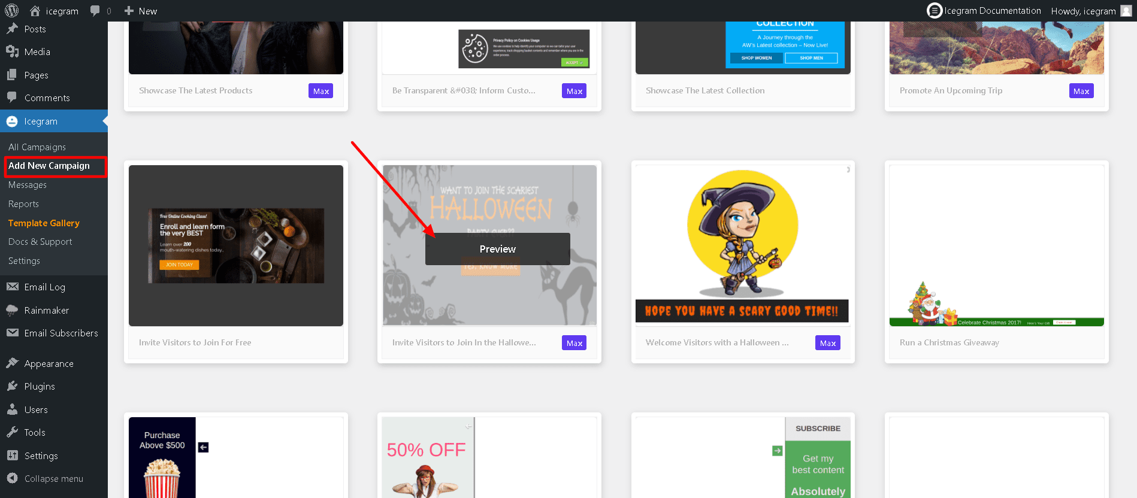Viewport: 1137px width, 498px height.
Task: Click Invite Visitors to Join For Free title
Action: (x=195, y=342)
